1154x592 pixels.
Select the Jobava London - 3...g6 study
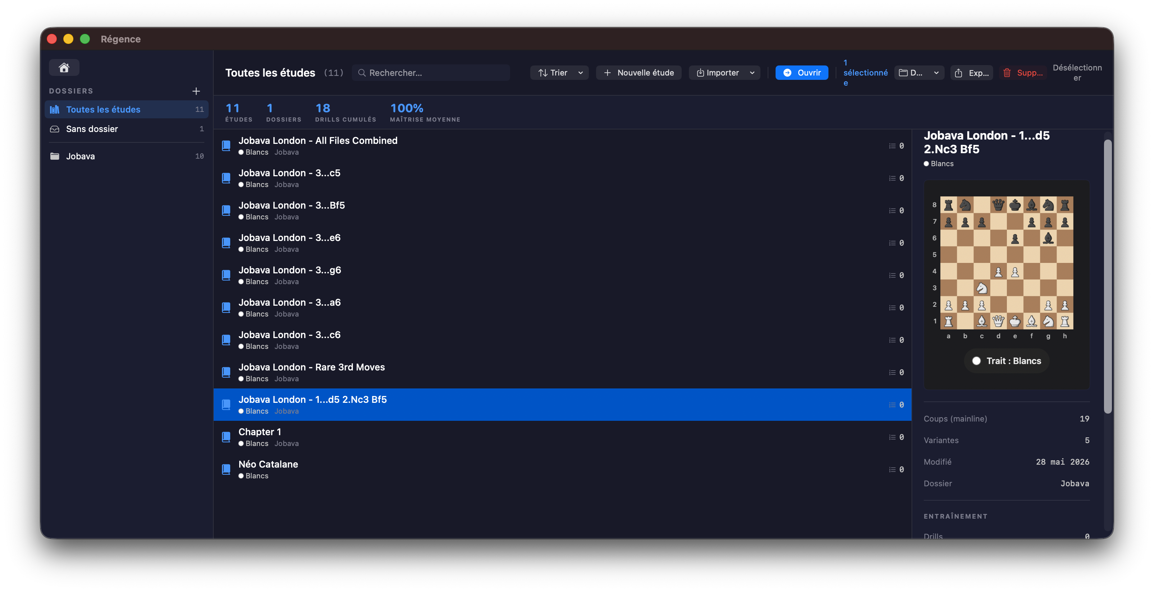pos(563,275)
